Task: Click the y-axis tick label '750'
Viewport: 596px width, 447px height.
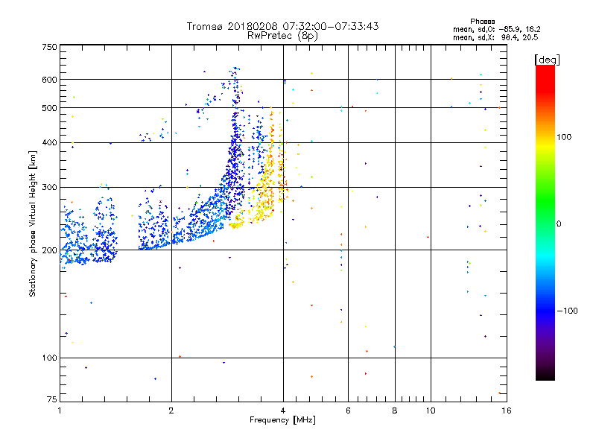Action: [50, 47]
